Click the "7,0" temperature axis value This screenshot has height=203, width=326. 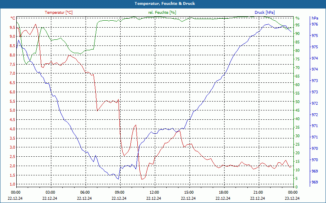(13, 73)
